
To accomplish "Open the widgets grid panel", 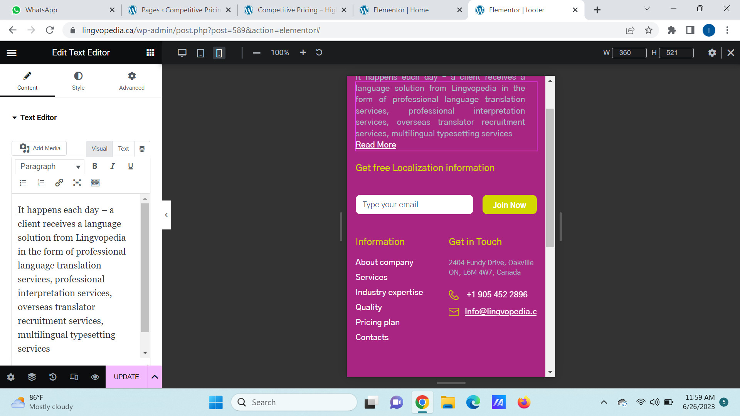I will point(150,53).
